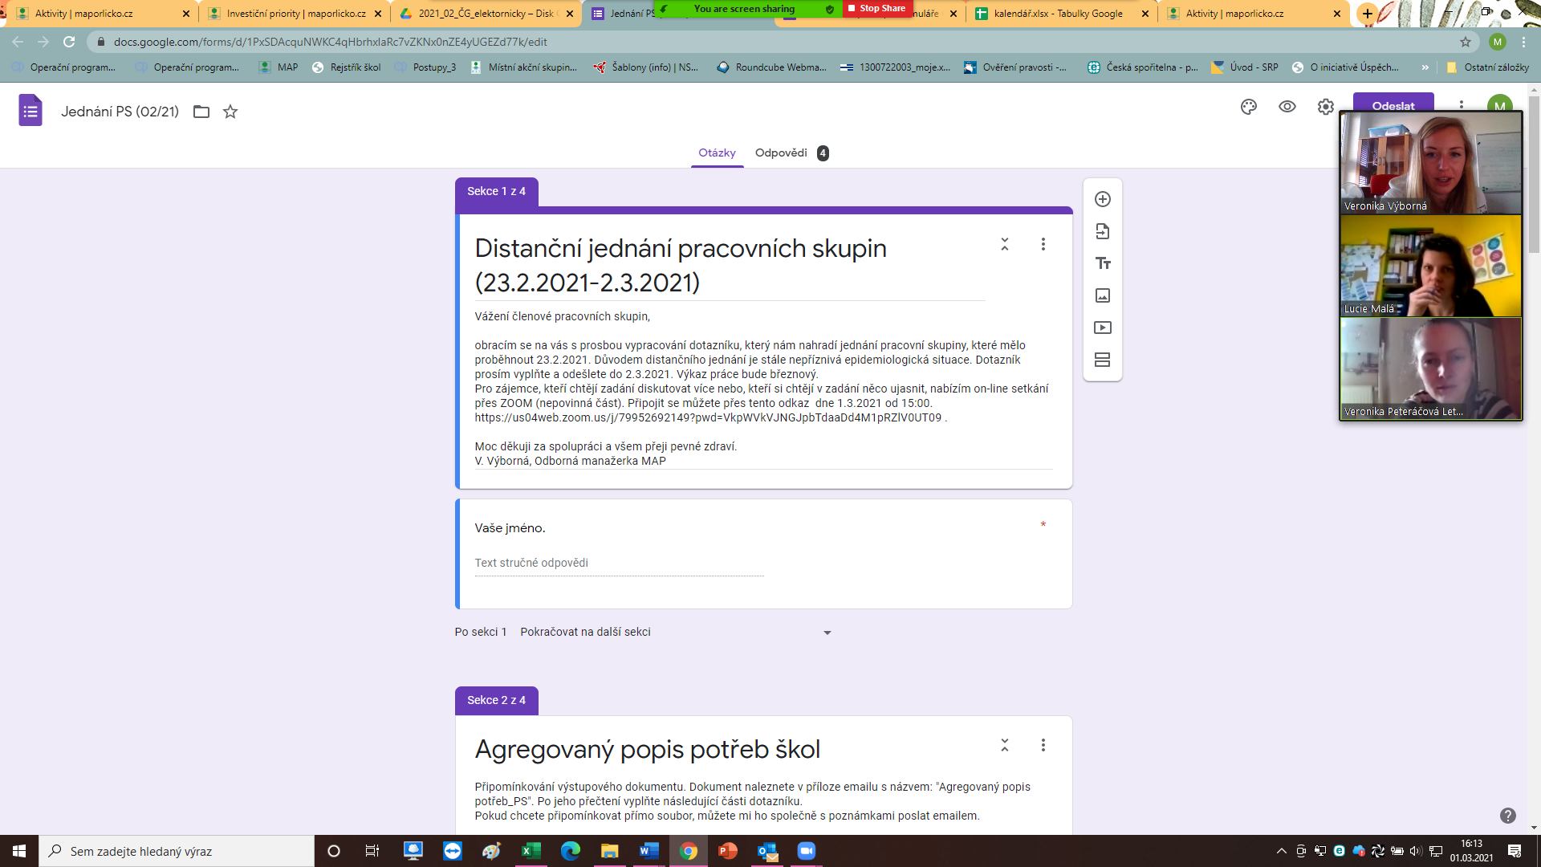Screen dimensions: 1541x867
Task: Add a title and description block
Action: pyautogui.click(x=1102, y=263)
